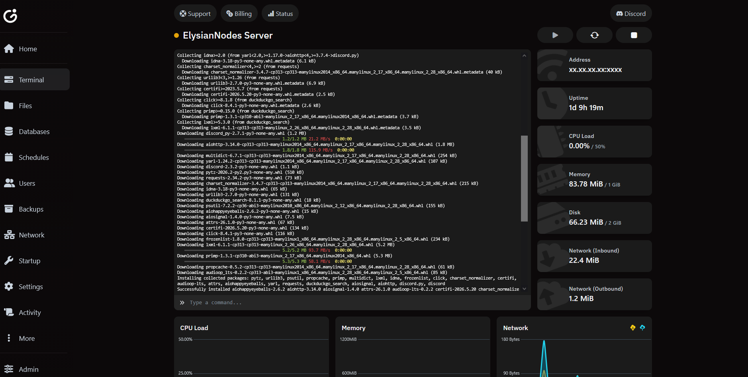Image resolution: width=748 pixels, height=377 pixels.
Task: Click the command input field
Action: (352, 303)
